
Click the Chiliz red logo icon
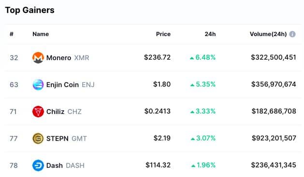[38, 112]
